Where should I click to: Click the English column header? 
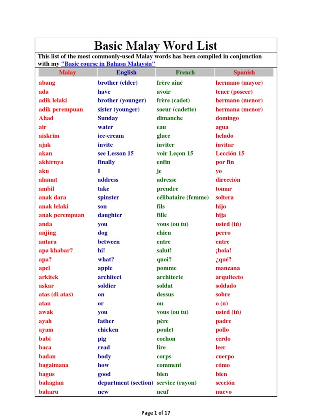[x=126, y=72]
